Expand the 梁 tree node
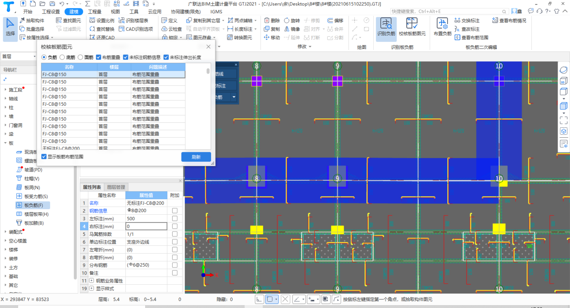This screenshot has width=570, height=308. click(5, 134)
